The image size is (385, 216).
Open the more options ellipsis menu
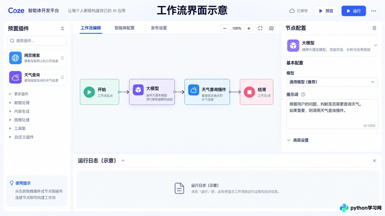(374, 11)
